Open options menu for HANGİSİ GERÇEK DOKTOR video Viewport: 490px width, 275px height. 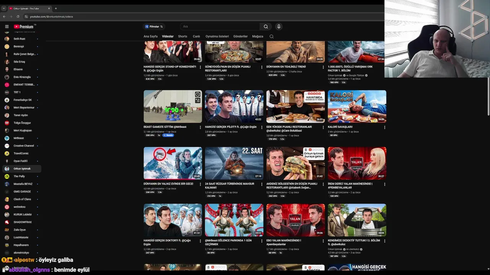pyautogui.click(x=200, y=241)
